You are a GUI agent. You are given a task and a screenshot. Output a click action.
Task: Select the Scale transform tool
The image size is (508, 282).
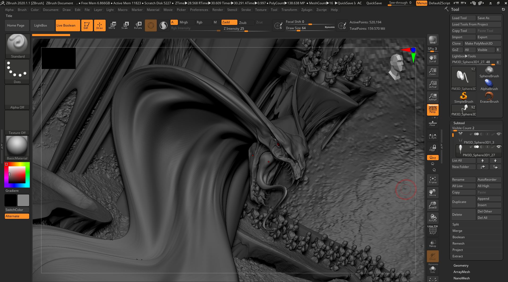tap(125, 25)
